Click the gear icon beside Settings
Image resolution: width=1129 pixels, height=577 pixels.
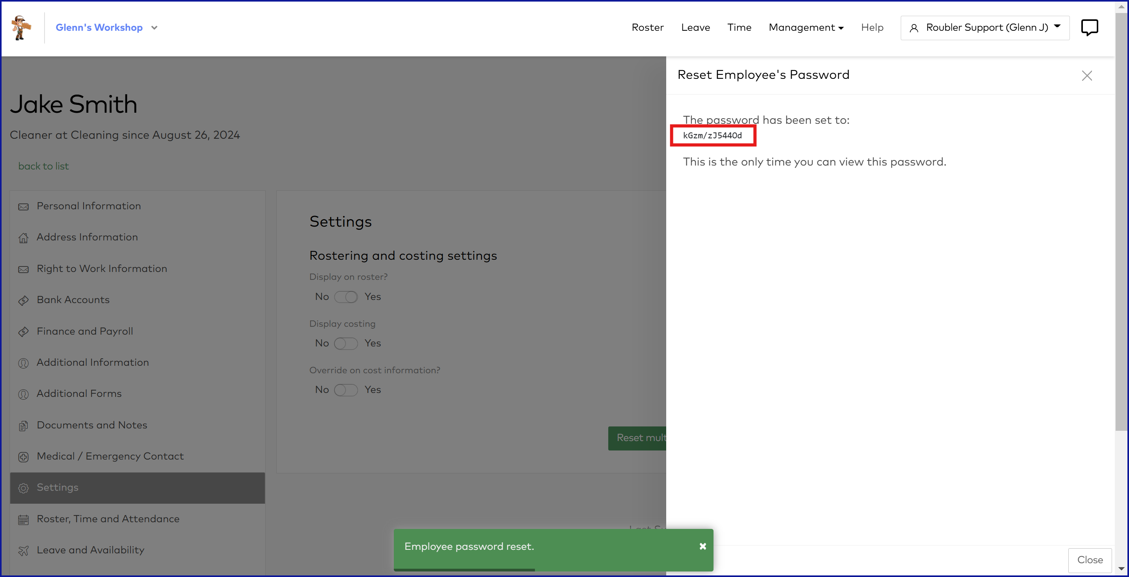tap(23, 488)
